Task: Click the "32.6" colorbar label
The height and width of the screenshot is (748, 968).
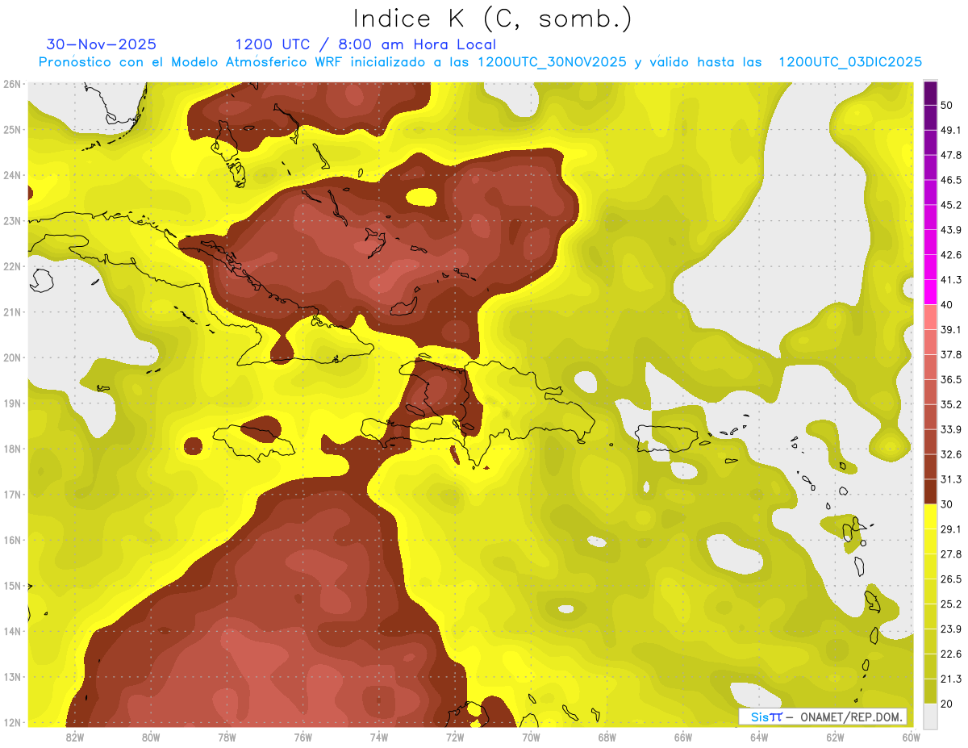Action: (x=951, y=454)
